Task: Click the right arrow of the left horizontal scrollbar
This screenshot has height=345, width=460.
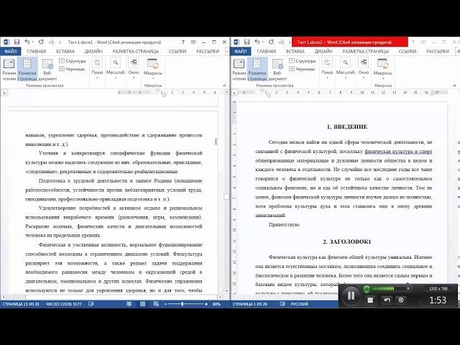Action: pos(221,297)
